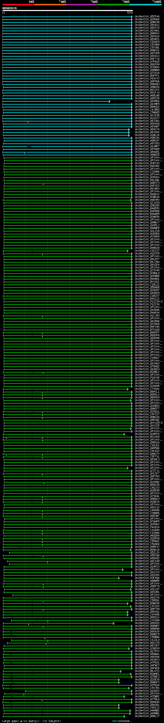Select the UniRef100_P12234-2 label
Viewport: 164px width, 723px height.
click(149, 301)
